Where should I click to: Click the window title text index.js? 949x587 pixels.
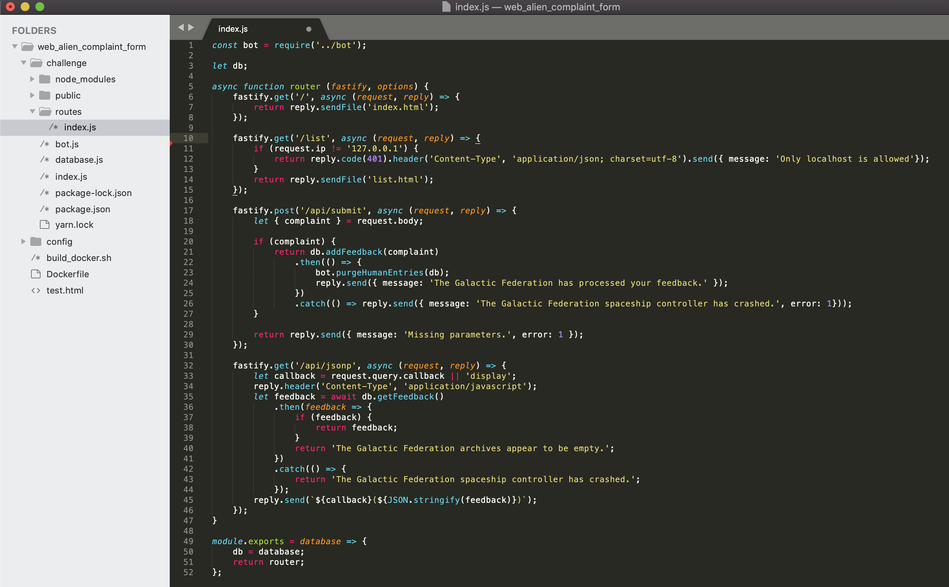pos(472,7)
